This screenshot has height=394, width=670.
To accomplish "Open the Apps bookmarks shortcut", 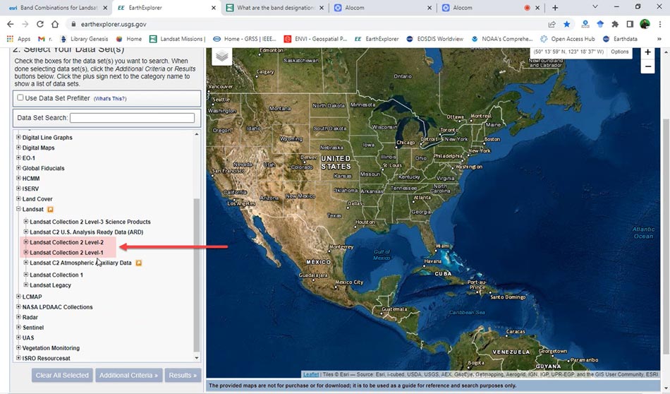I will click(x=19, y=39).
